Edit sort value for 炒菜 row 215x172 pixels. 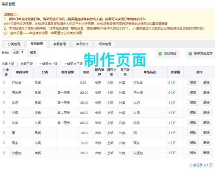click(173, 123)
